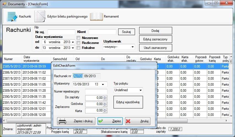
Task: Click the Przyjęto kartą 24,00 value
Action: point(80,132)
